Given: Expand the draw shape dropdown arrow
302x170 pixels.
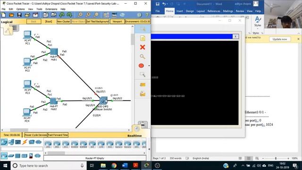Looking at the screenshot, I should pos(149,66).
